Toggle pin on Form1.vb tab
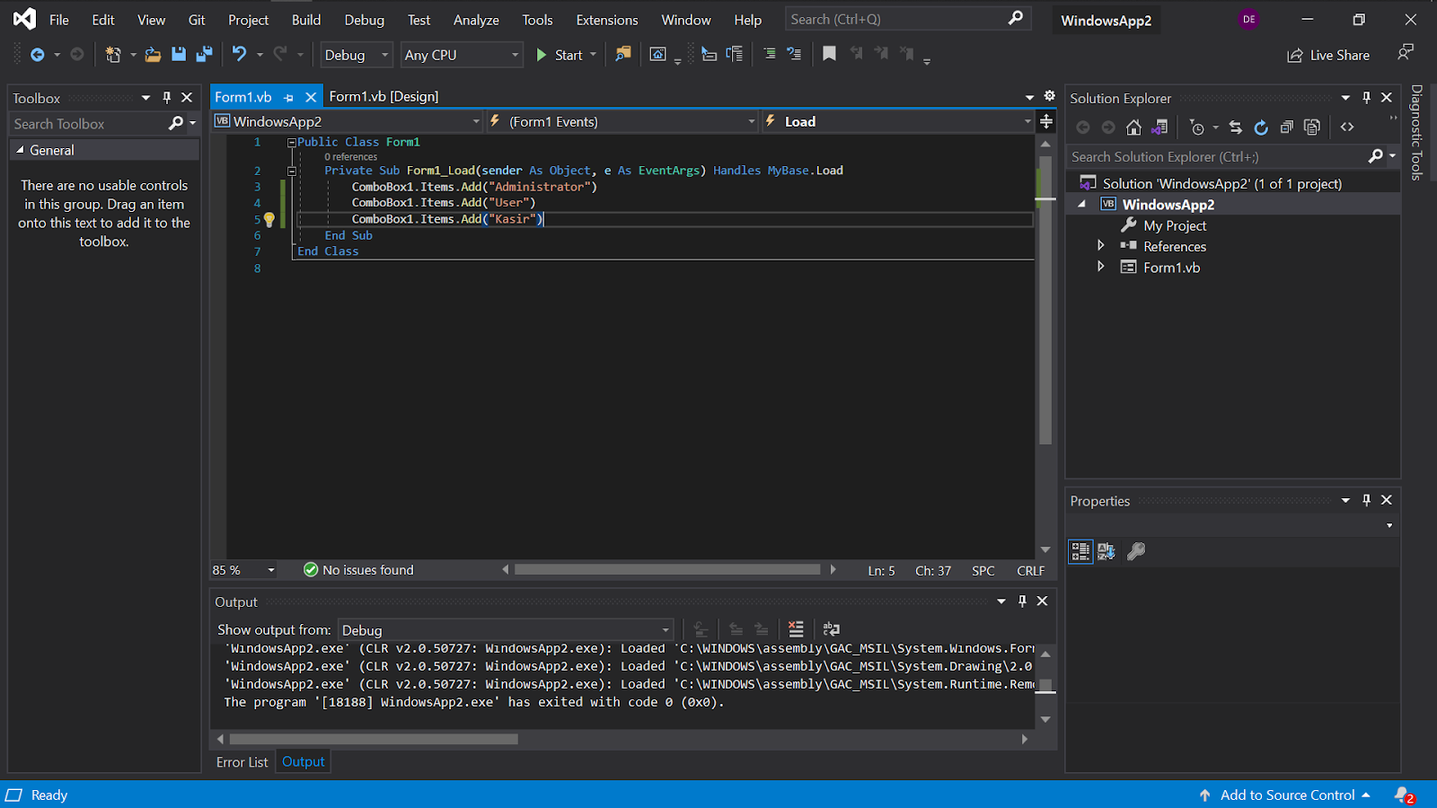Image resolution: width=1437 pixels, height=808 pixels. click(288, 97)
